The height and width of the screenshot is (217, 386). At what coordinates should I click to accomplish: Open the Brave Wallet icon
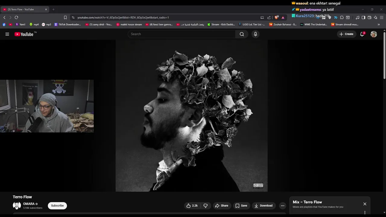tap(369, 17)
